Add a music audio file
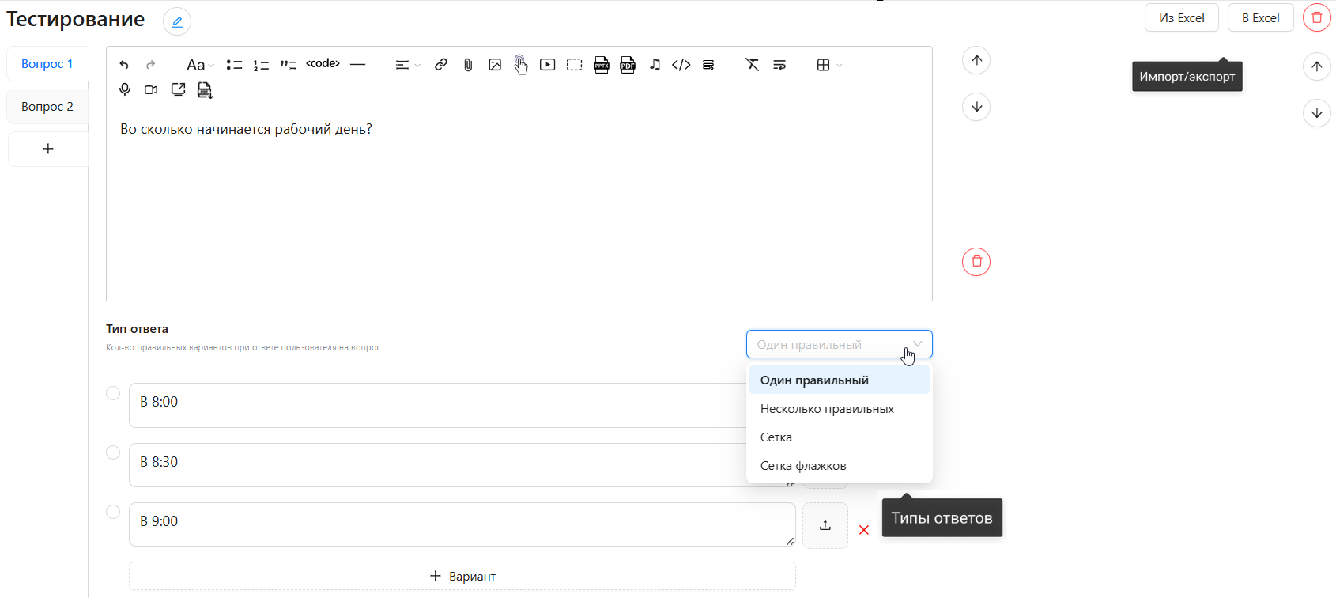1336x598 pixels. tap(655, 65)
